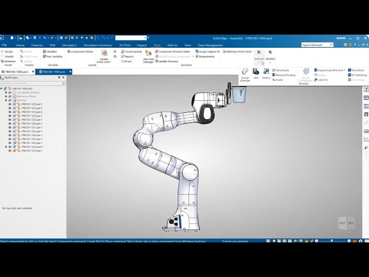Click the zoom slider in status bar
The width and height of the screenshot is (369, 277).
[x=332, y=241]
